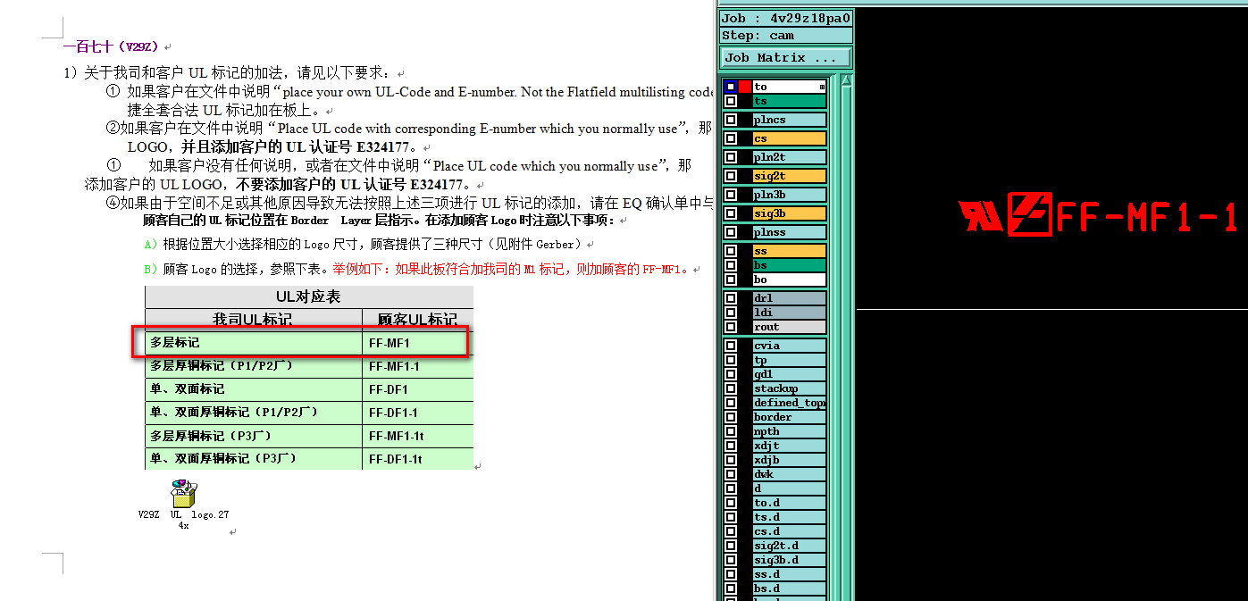Select the 'tp' layer row
Image resolution: width=1248 pixels, height=601 pixels.
(790, 360)
